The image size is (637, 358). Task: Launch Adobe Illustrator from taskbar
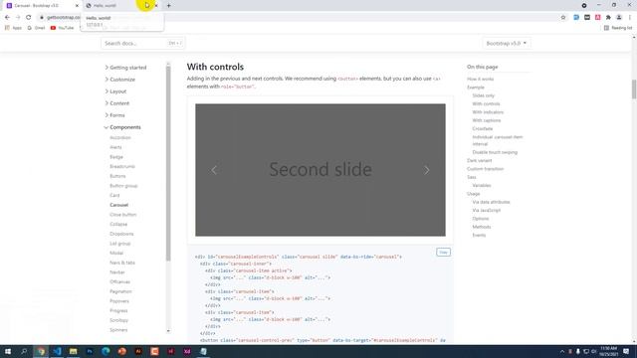click(x=138, y=351)
